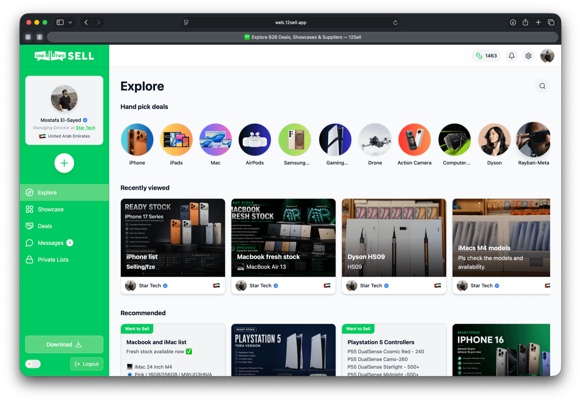Viewport: 581px width, 402px height.
Task: Click the Safari sidebar toggle icon
Action: coord(60,22)
